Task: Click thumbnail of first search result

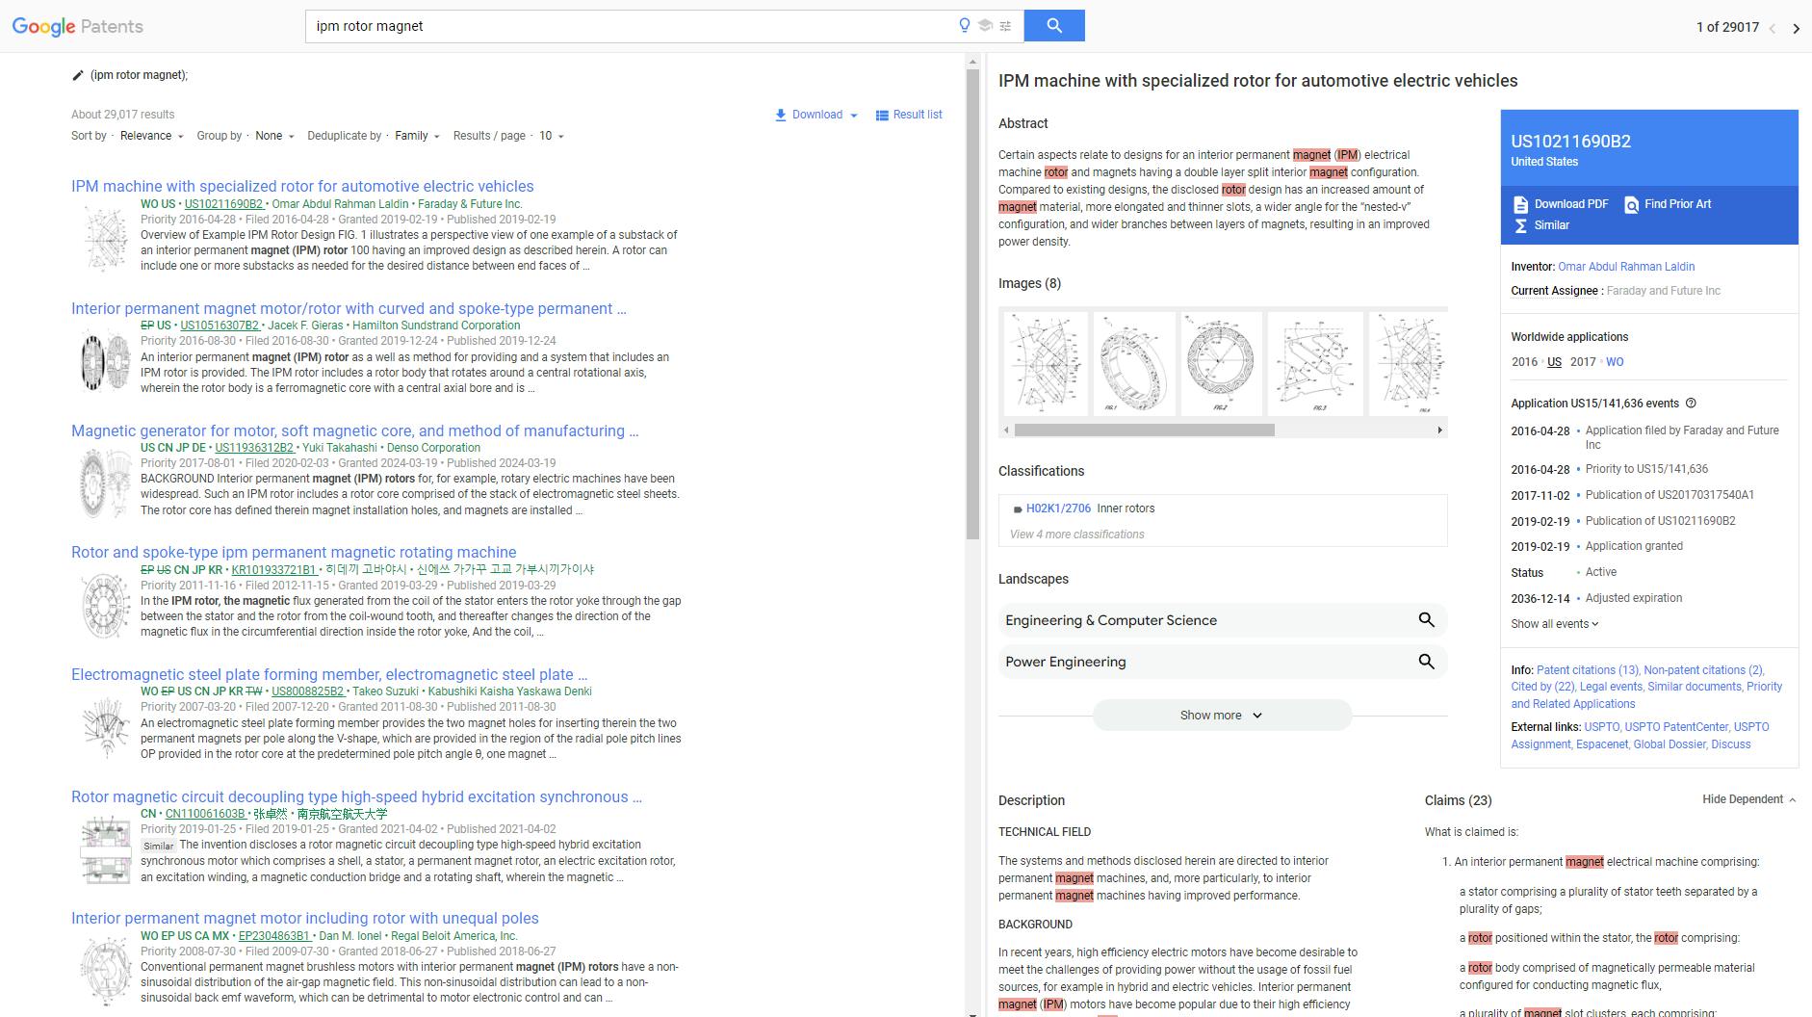Action: [104, 239]
